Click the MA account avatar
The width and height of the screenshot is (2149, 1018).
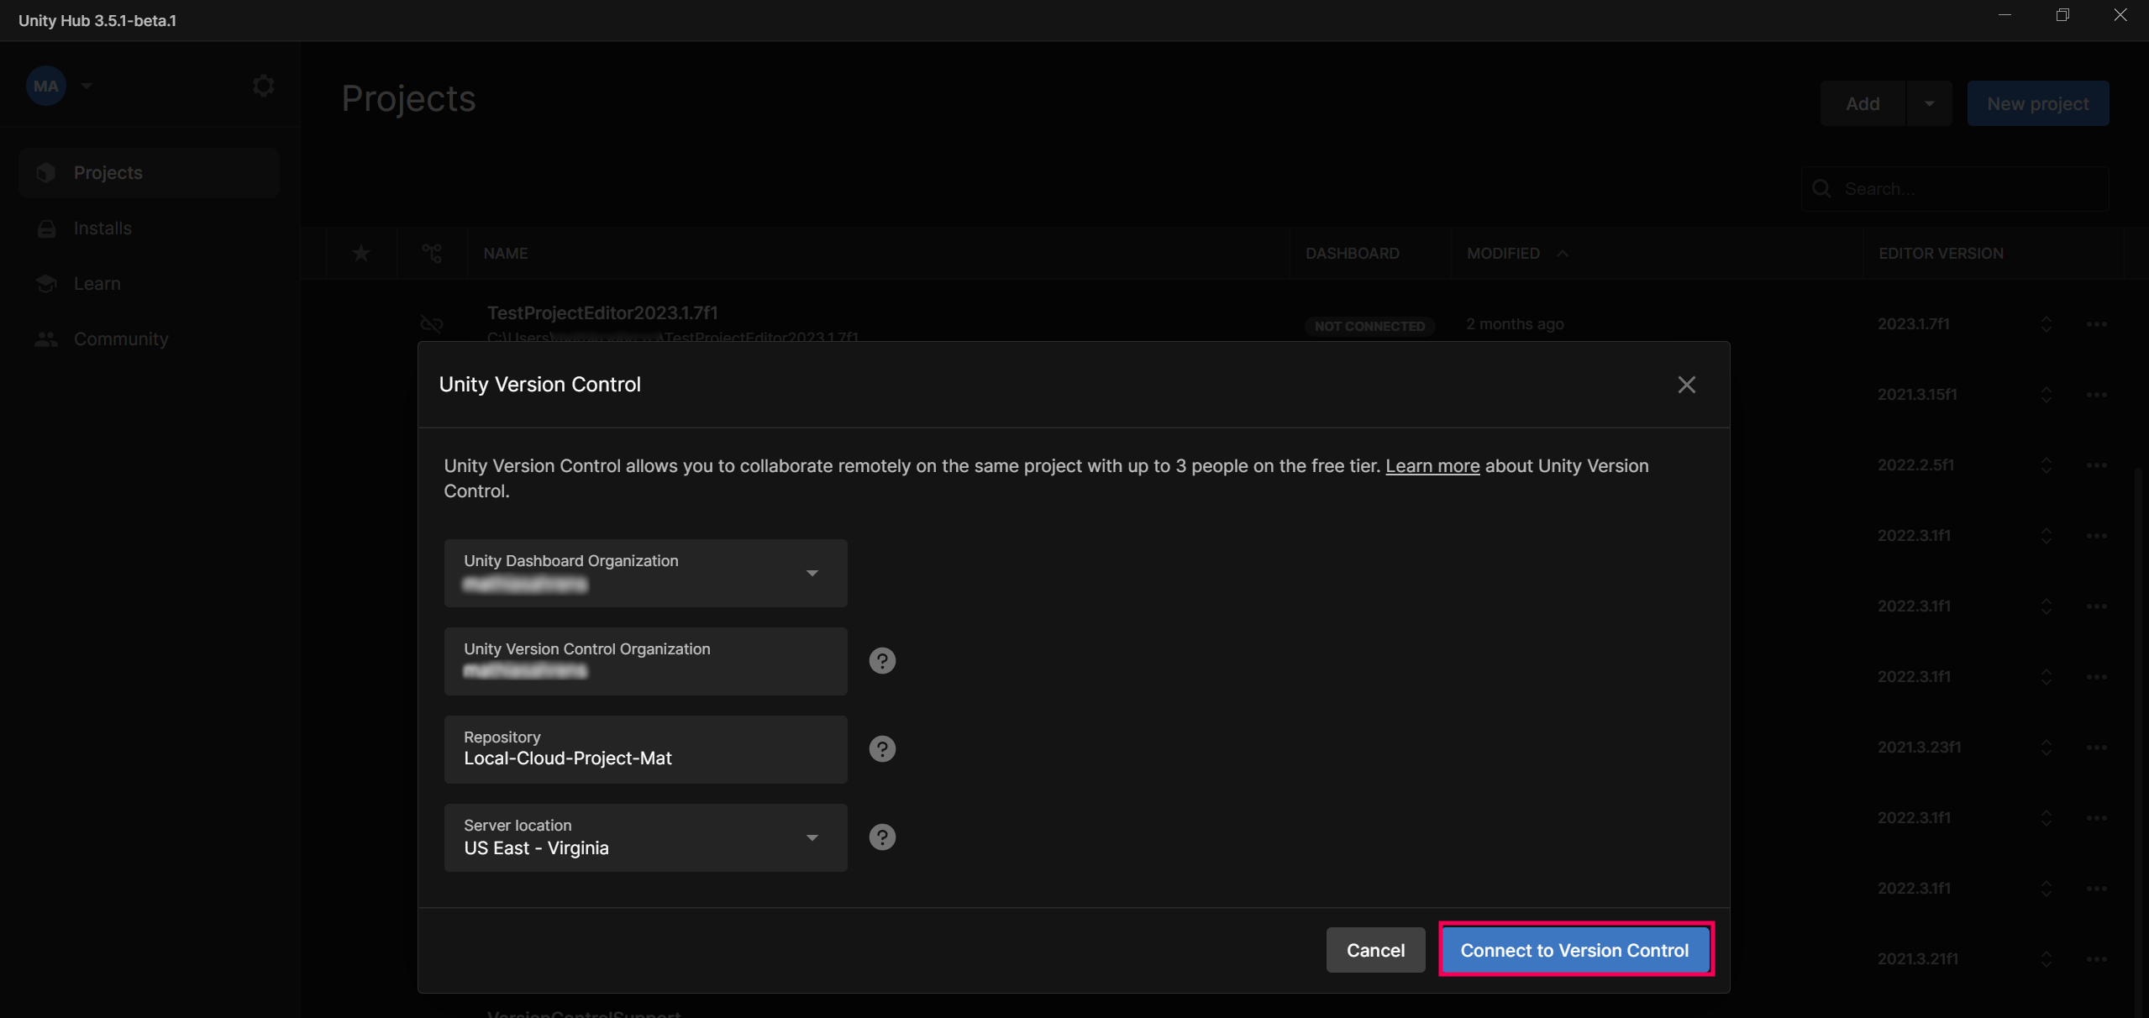click(45, 86)
